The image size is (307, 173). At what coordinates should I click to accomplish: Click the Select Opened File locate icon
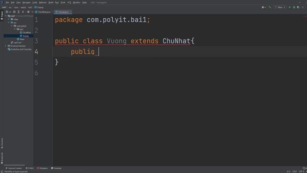point(14,12)
